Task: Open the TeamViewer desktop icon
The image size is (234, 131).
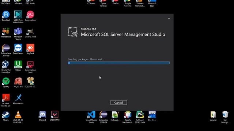Action: point(18,48)
